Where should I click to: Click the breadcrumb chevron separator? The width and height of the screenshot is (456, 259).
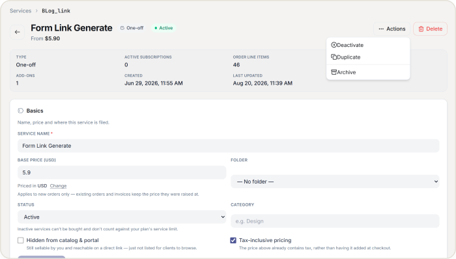[x=36, y=11]
